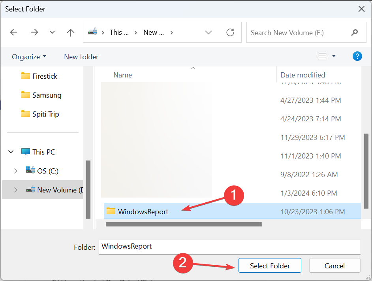Sort by the Name column header
Image resolution: width=372 pixels, height=281 pixels.
[123, 75]
